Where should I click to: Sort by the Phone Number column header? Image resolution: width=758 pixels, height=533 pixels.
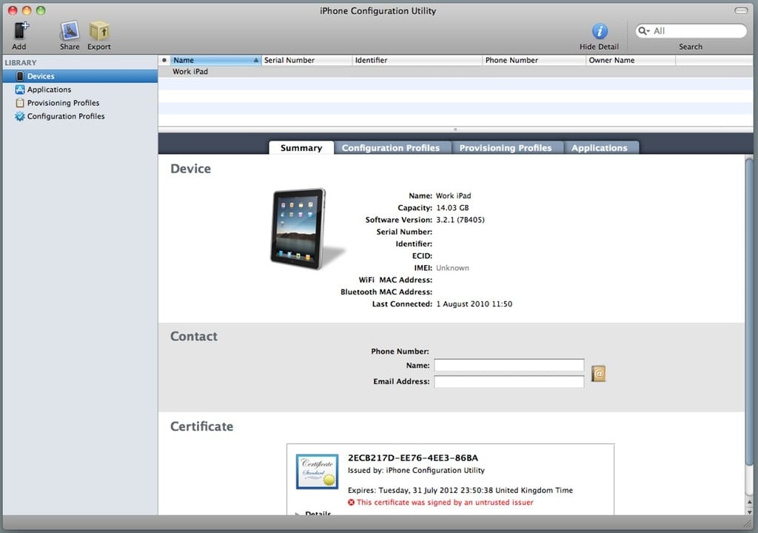pos(534,60)
